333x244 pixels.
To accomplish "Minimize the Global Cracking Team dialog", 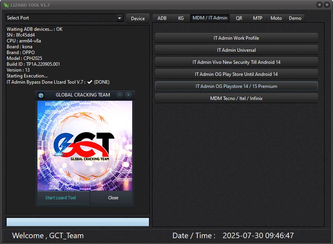I will [120, 95].
